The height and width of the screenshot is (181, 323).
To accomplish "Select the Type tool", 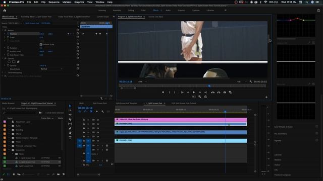I will (x=70, y=137).
